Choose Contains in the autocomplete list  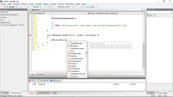pyautogui.click(x=73, y=66)
